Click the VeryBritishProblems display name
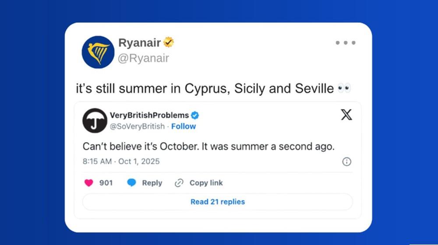Viewport: 438px width, 245px height. [149, 115]
